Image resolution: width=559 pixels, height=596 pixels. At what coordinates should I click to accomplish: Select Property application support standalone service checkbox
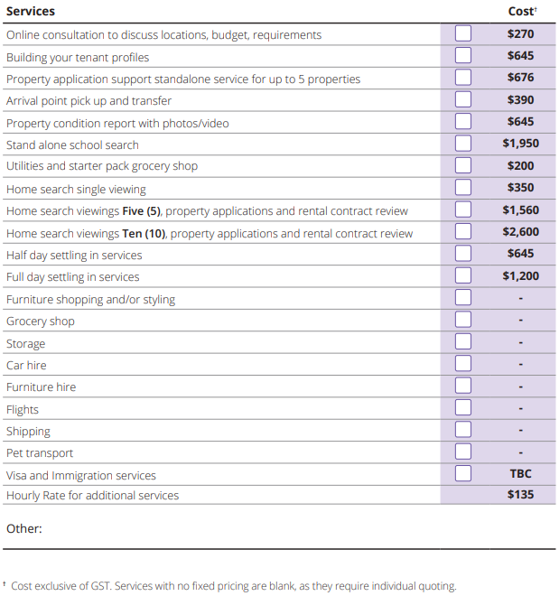(x=463, y=78)
